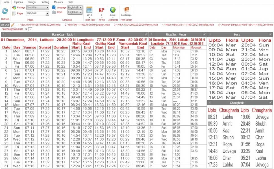Click Chaugharia entry 09:39 Amrit
274x169 pixels.
tap(220, 124)
